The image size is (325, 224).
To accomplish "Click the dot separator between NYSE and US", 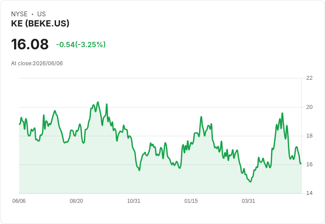I will [32, 14].
